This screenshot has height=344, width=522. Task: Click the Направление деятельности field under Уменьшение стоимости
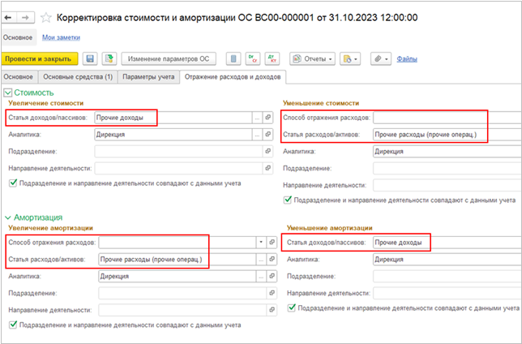(x=447, y=185)
